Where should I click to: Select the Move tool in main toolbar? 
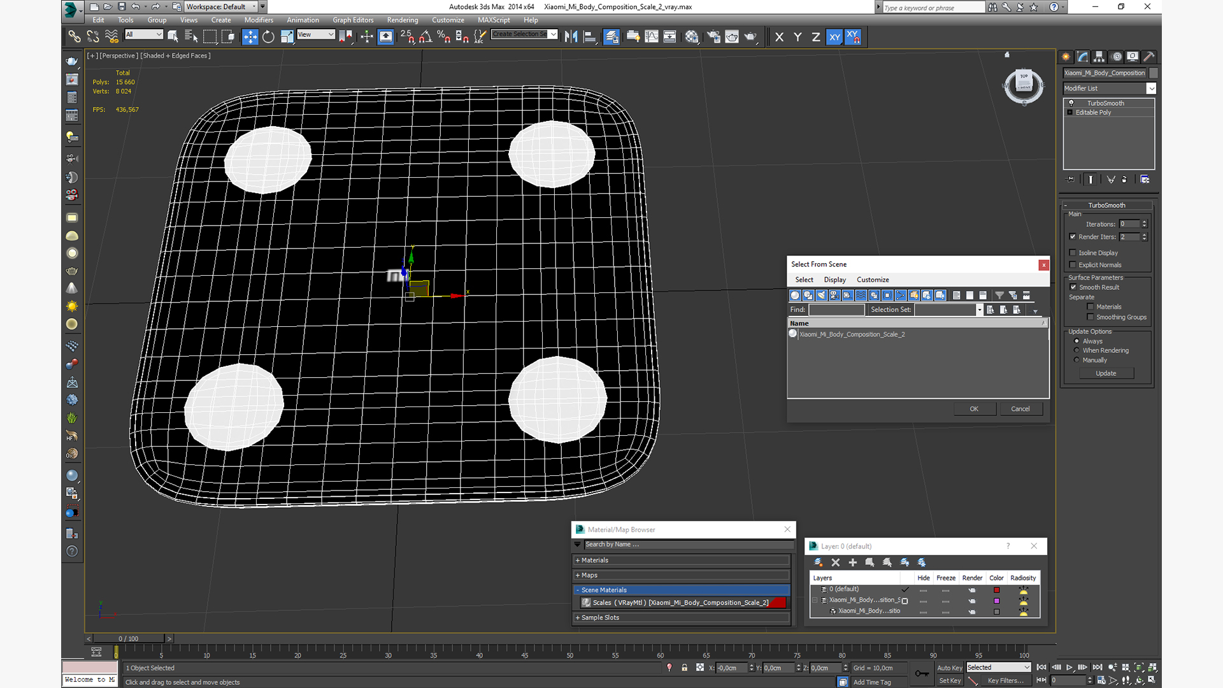pyautogui.click(x=250, y=36)
